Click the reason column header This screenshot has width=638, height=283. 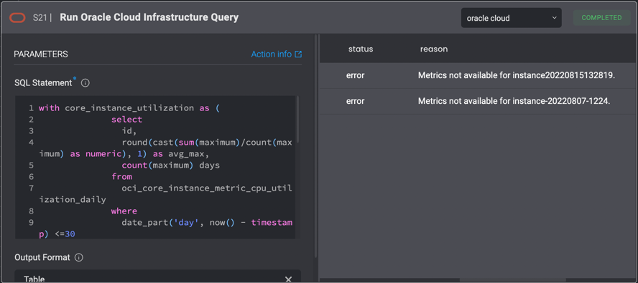pyautogui.click(x=434, y=49)
